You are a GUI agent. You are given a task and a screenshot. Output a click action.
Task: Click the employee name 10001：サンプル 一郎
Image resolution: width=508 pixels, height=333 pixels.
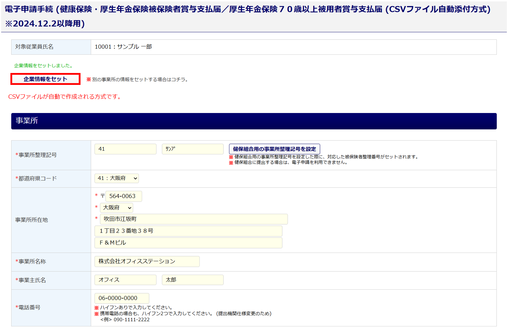(x=123, y=47)
